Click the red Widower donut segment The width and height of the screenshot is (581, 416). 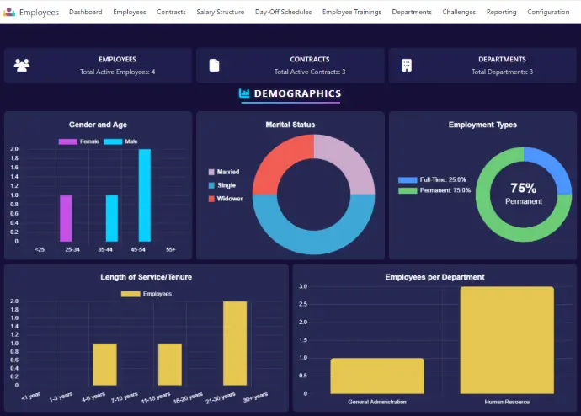[280, 160]
